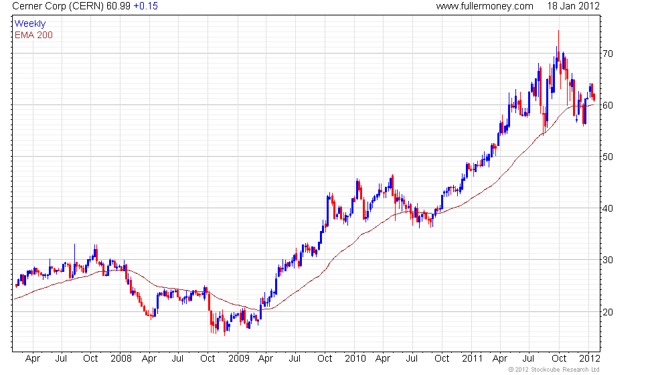This screenshot has height=375, width=656.
Task: Click the Oct label right before 2011
Action: click(x=442, y=359)
